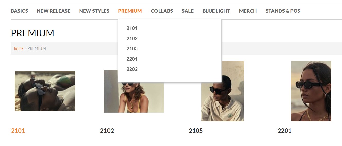Click the PREMIUM navigation tab
Image resolution: width=342 pixels, height=146 pixels.
[130, 11]
